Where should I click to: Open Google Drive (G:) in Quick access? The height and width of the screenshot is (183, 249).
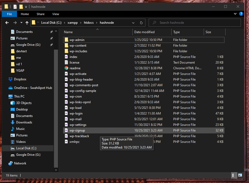28,45
